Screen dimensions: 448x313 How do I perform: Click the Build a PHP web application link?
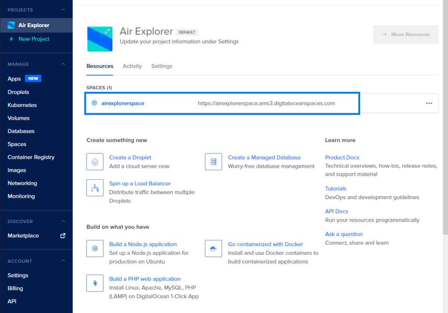pos(144,279)
